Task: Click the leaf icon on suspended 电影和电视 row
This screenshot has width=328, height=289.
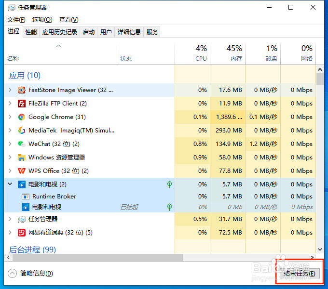Action: point(169,207)
